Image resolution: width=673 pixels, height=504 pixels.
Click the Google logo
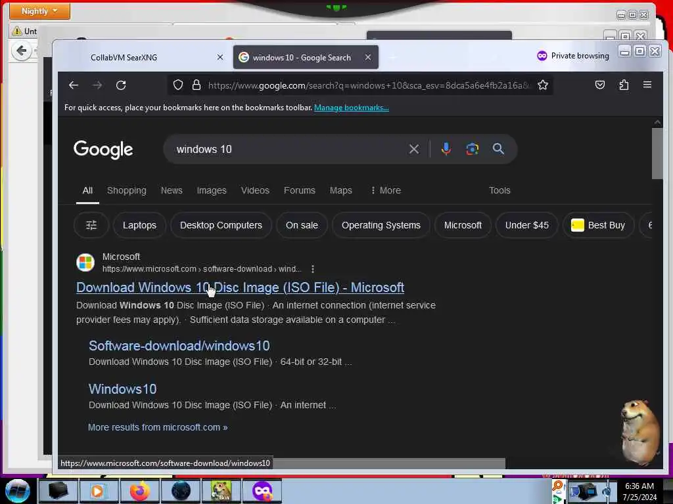(x=103, y=150)
